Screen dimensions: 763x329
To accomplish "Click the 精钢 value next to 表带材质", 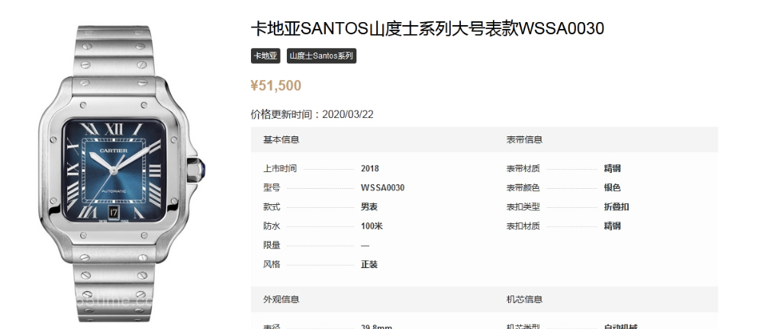I will point(612,168).
